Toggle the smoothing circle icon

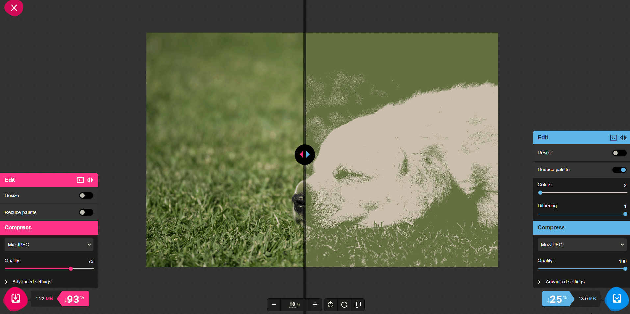(x=344, y=305)
